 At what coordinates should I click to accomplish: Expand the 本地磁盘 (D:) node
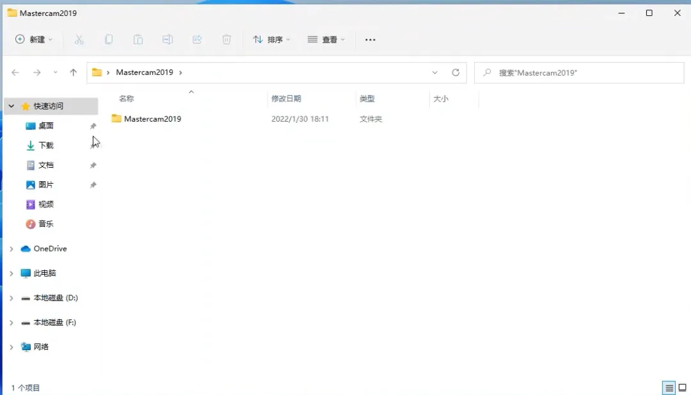pyautogui.click(x=12, y=298)
